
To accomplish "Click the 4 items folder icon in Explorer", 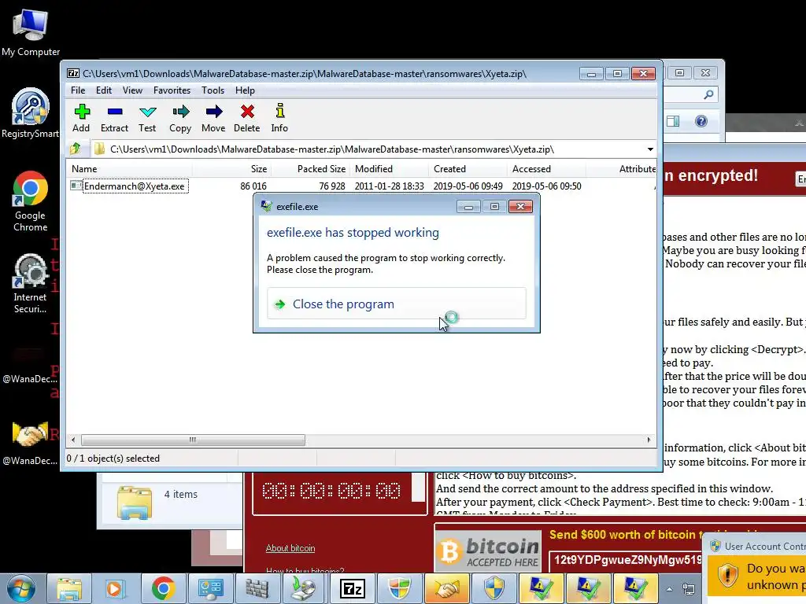I will pyautogui.click(x=134, y=503).
